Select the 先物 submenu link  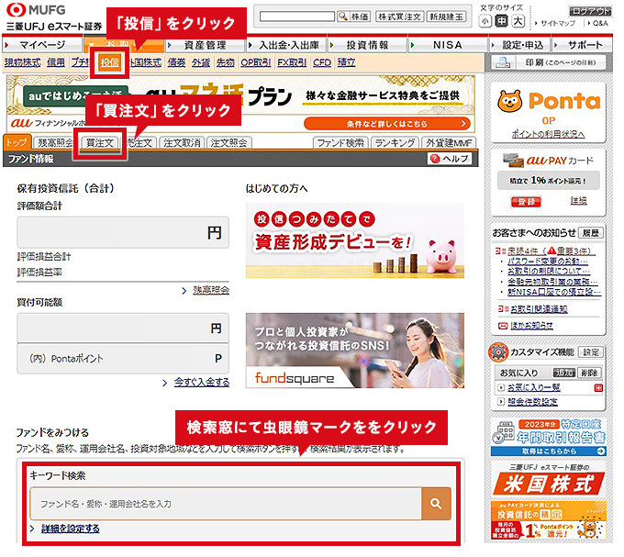[225, 62]
